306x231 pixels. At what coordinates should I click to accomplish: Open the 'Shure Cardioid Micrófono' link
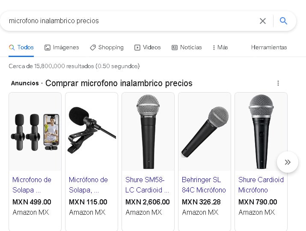[261, 185]
